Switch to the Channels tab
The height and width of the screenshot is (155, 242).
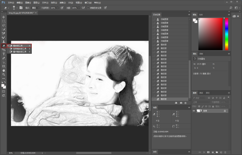coord(201,93)
